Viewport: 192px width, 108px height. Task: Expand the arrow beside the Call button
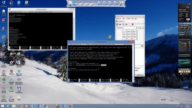pyautogui.click(x=143, y=28)
